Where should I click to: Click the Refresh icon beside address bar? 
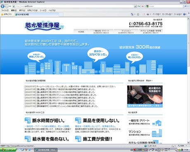click(x=139, y=6)
